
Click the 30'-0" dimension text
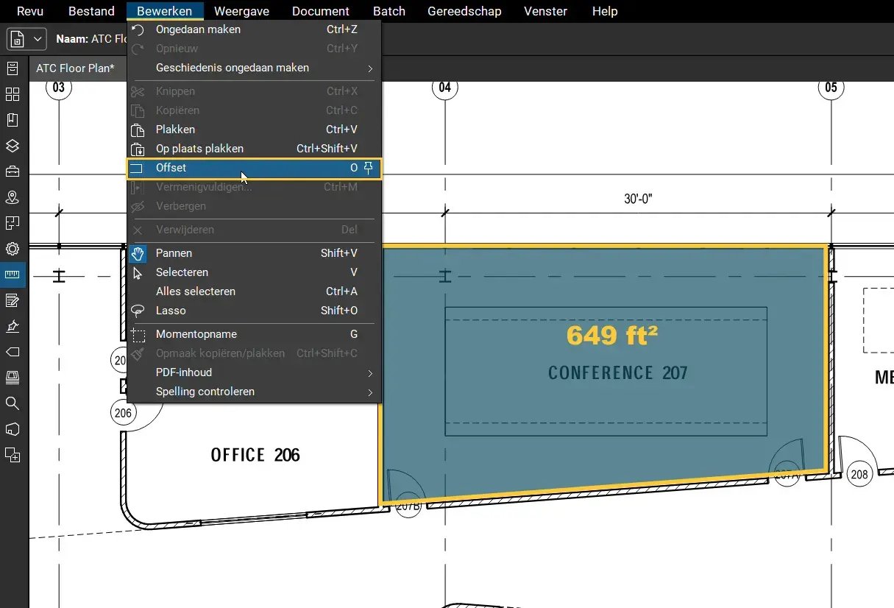tap(638, 199)
